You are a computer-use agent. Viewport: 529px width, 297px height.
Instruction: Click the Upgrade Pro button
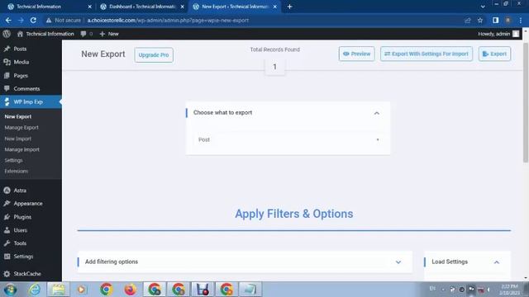(154, 55)
